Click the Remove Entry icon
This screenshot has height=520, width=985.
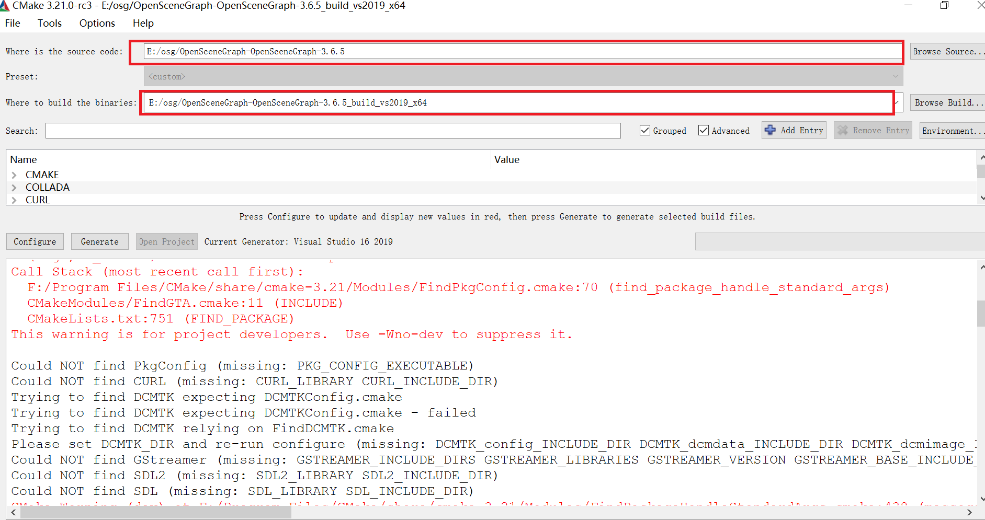842,130
